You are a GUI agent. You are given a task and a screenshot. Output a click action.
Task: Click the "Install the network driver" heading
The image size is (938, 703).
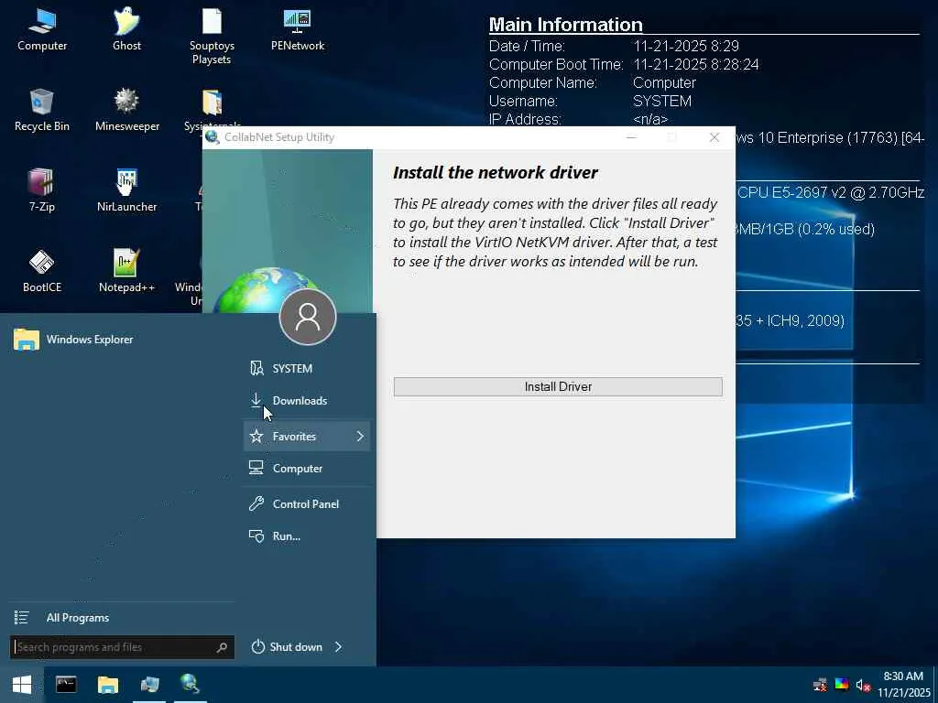pyautogui.click(x=496, y=172)
